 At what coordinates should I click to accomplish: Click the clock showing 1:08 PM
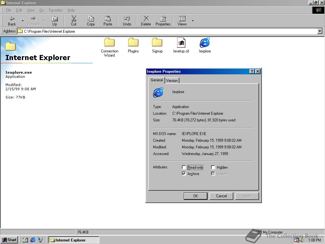click(315, 240)
